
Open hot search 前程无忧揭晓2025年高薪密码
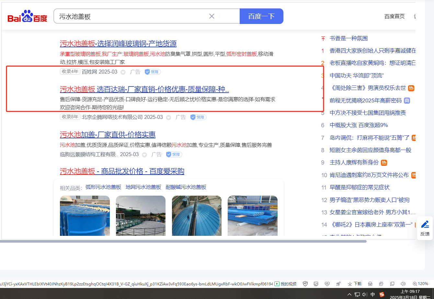tap(366, 100)
